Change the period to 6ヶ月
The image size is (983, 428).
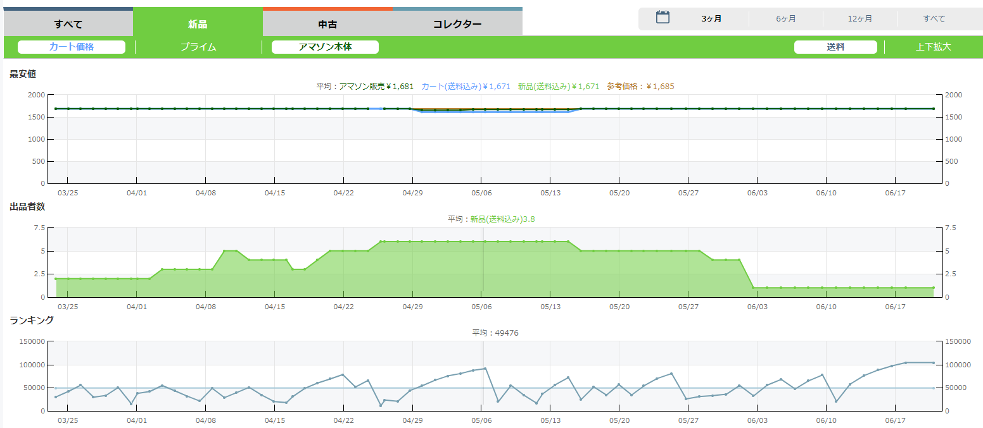[786, 19]
